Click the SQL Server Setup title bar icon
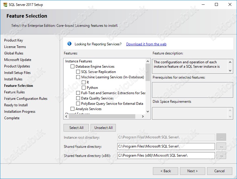This screenshot has width=237, height=179. point(5,4)
